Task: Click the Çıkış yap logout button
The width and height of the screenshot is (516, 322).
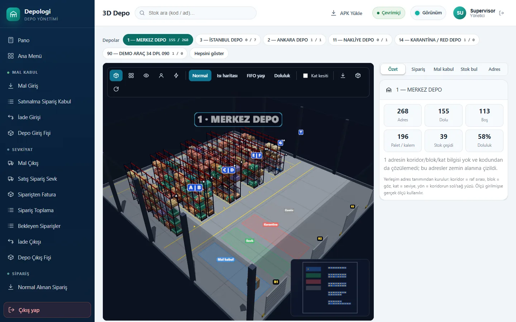Action: [47, 310]
